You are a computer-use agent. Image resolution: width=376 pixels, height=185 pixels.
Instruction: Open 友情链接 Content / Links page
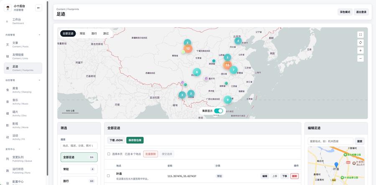tap(23, 56)
